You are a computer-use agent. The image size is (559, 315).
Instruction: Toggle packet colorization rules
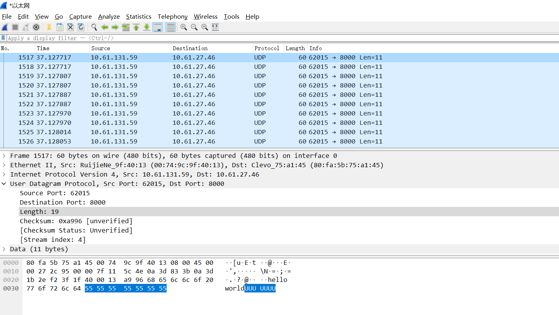[170, 27]
